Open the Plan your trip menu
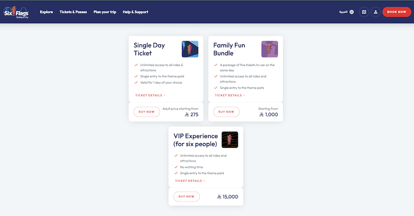Screen dimensions: 414x216 105,12
